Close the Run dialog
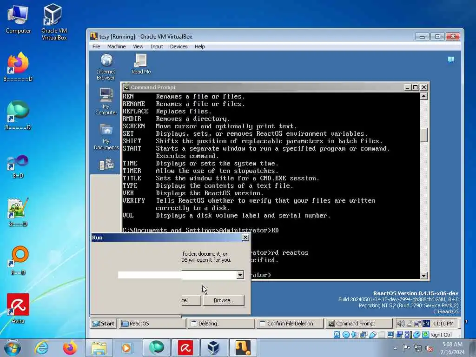 pos(245,238)
